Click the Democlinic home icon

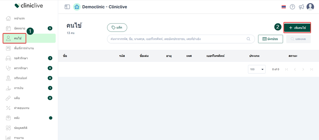[77, 7]
